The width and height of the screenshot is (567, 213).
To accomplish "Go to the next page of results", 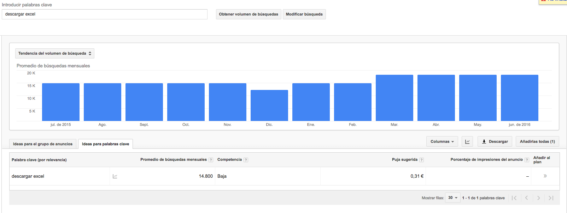I will pos(538,198).
